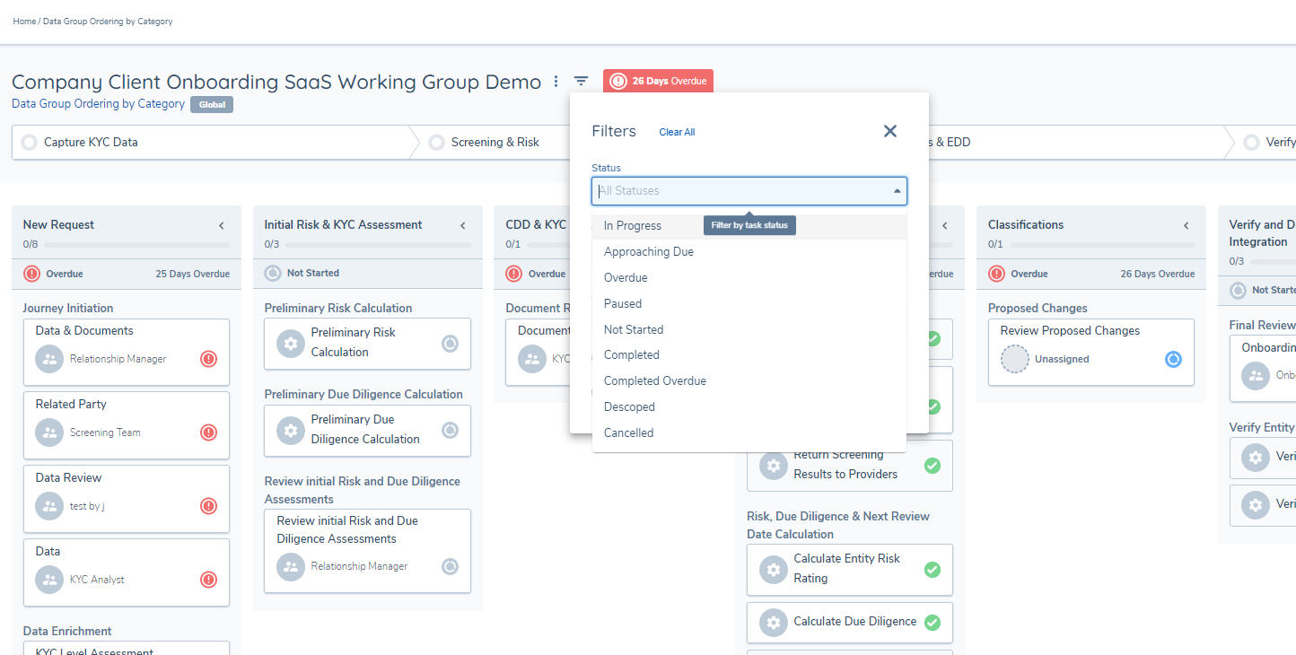1296x655 pixels.
Task: Open the Capture KYC Data stage
Action: click(211, 142)
